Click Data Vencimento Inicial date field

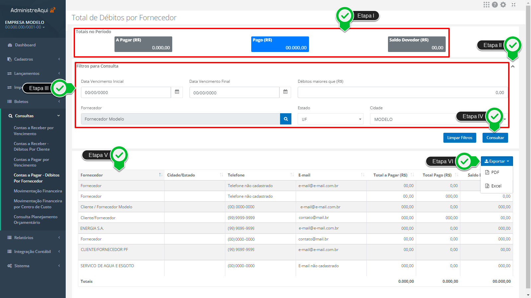126,92
